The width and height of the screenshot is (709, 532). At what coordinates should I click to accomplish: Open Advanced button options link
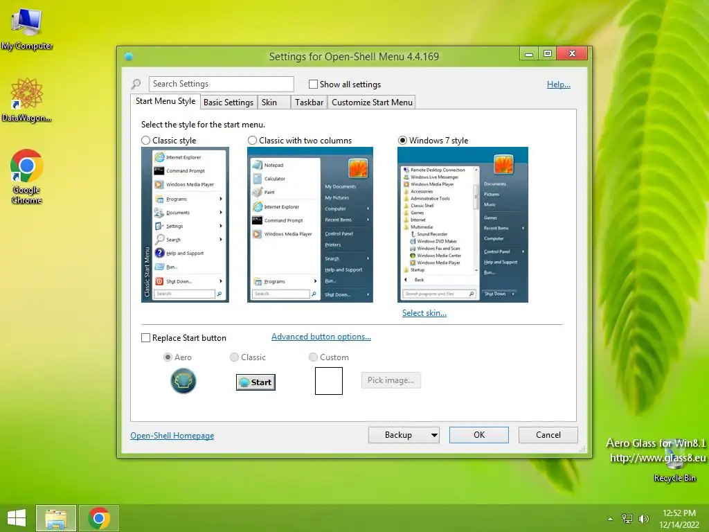(321, 337)
